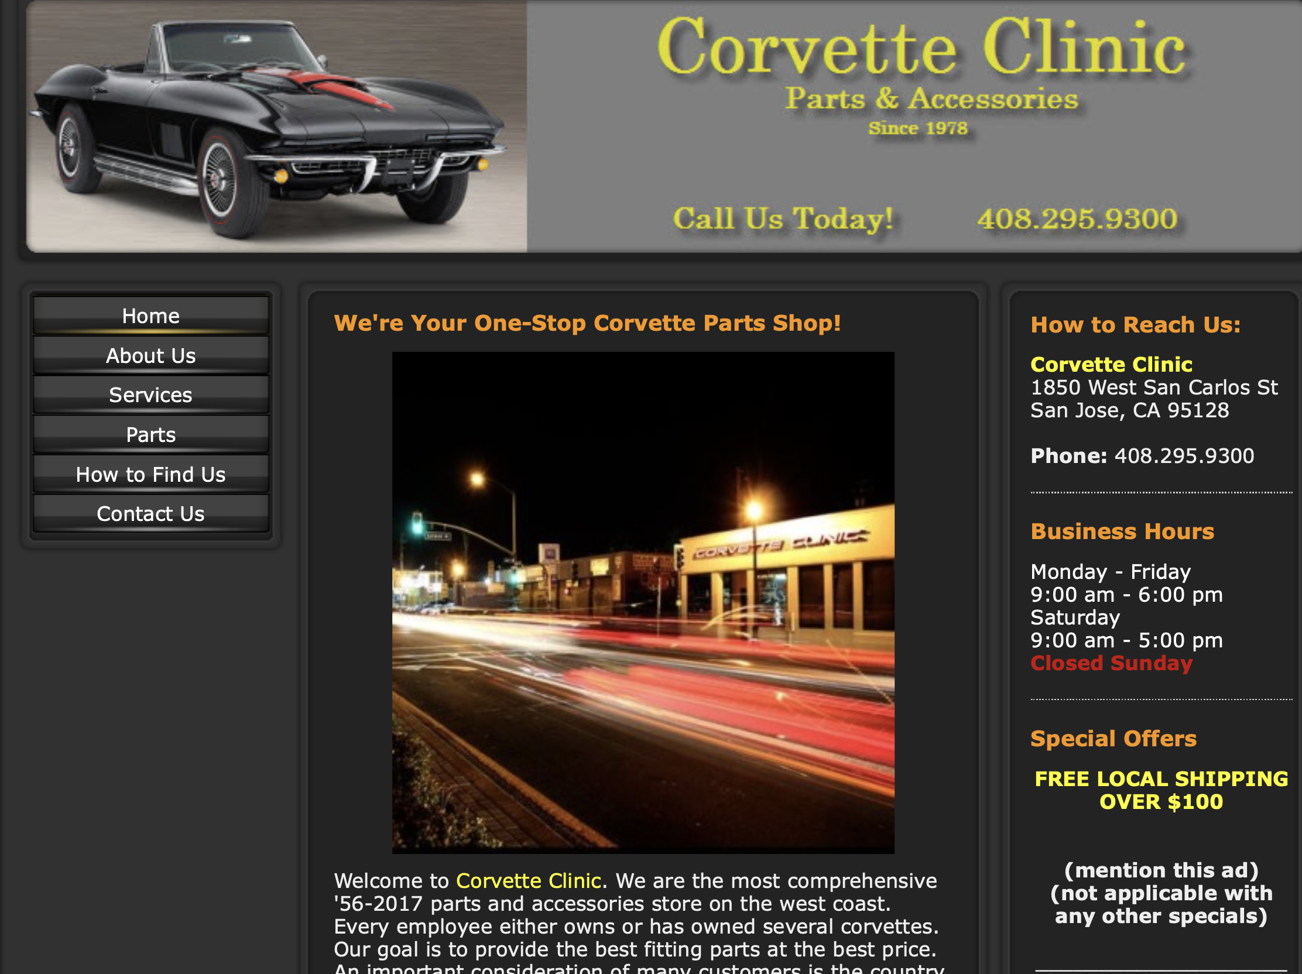Select Parts in the navigation menu
Viewport: 1302px width, 974px height.
coord(150,434)
